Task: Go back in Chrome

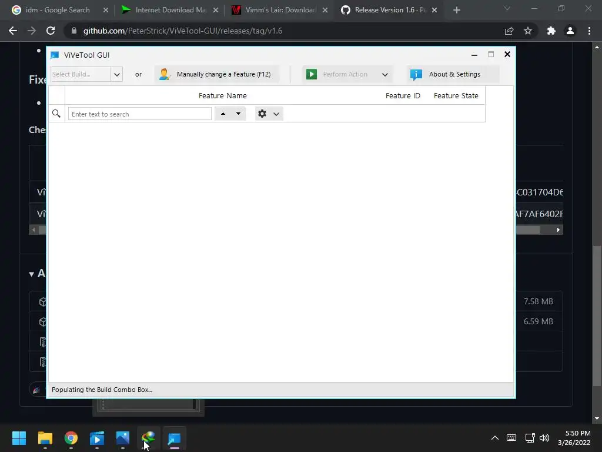Action: (x=13, y=31)
